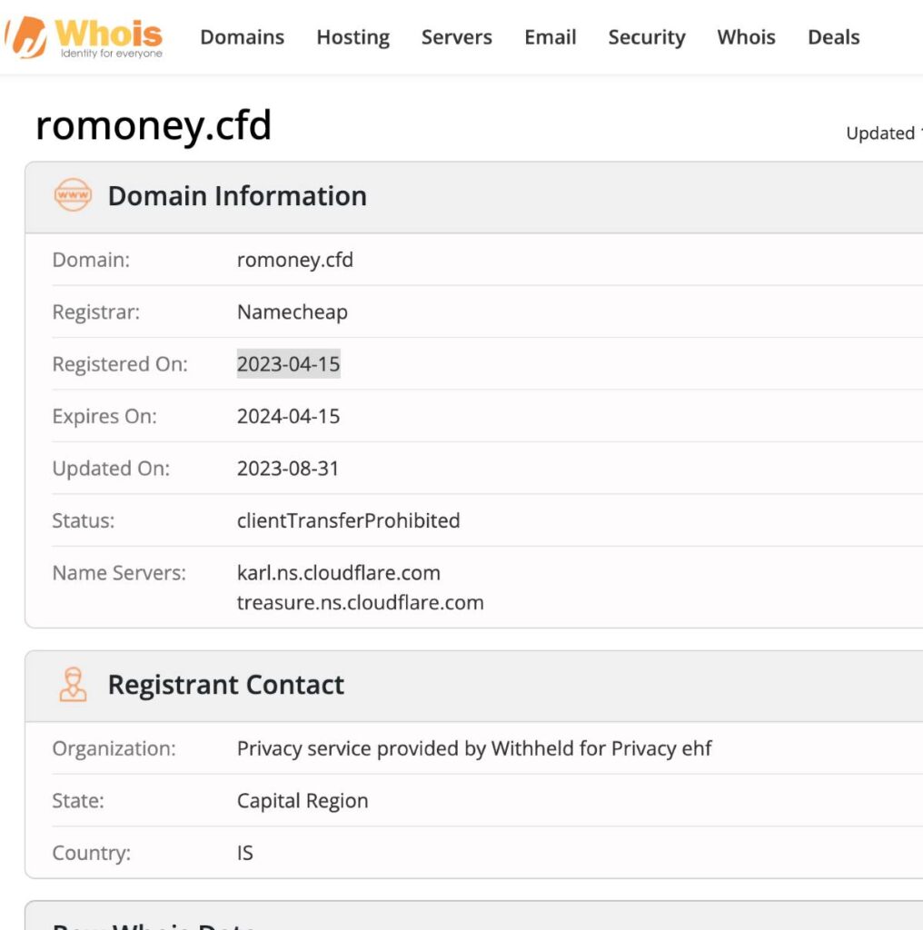Select the highlighted registration date 2023-04-15
The height and width of the screenshot is (930, 923).
point(288,363)
